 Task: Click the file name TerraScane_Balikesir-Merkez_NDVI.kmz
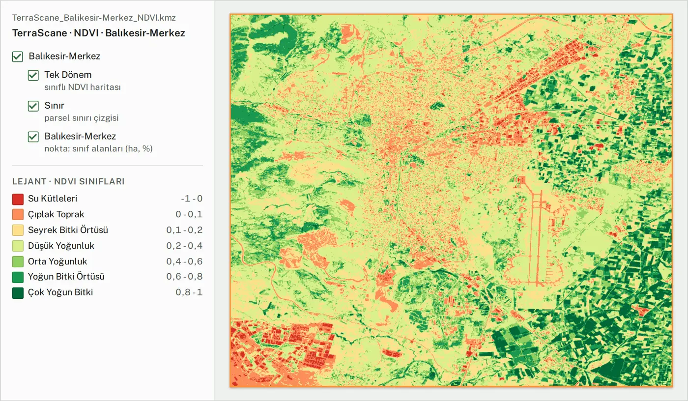(94, 18)
